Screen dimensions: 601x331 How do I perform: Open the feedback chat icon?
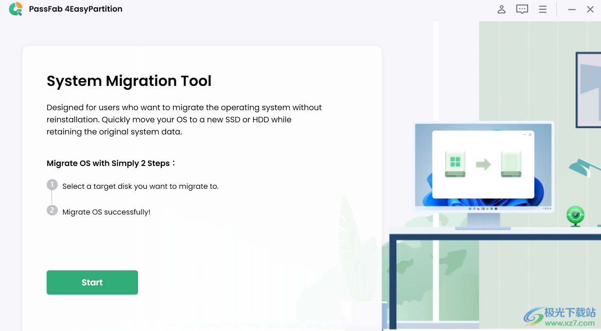pyautogui.click(x=522, y=9)
